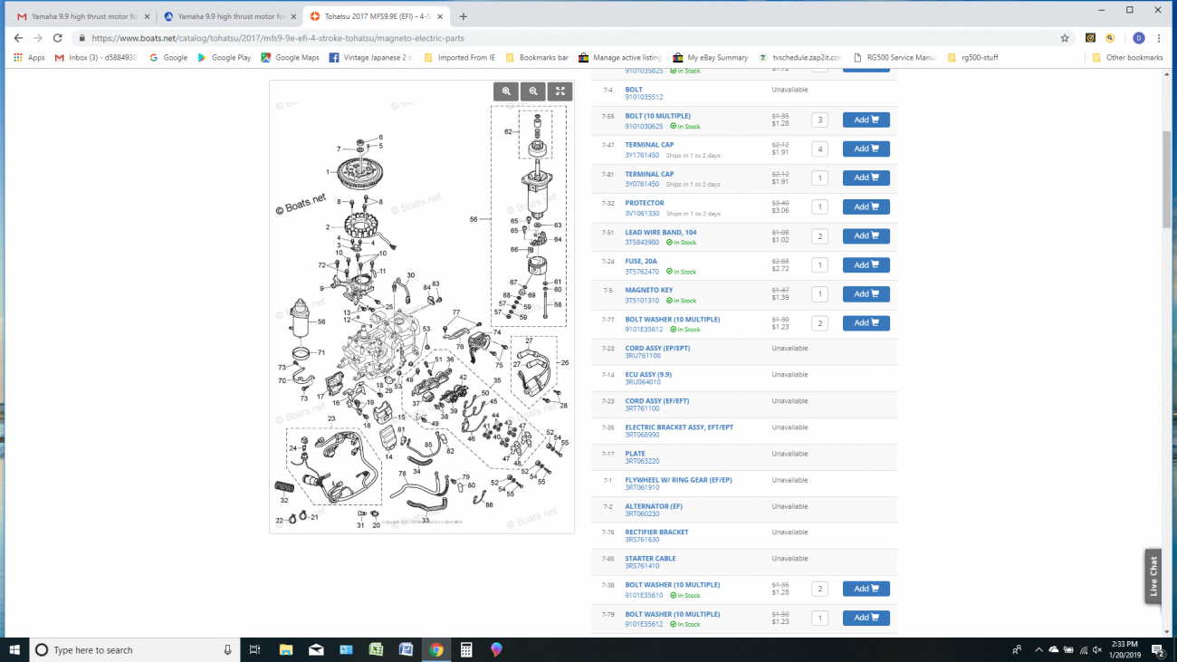
Task: Open File Explorer from the taskbar
Action: [x=286, y=649]
